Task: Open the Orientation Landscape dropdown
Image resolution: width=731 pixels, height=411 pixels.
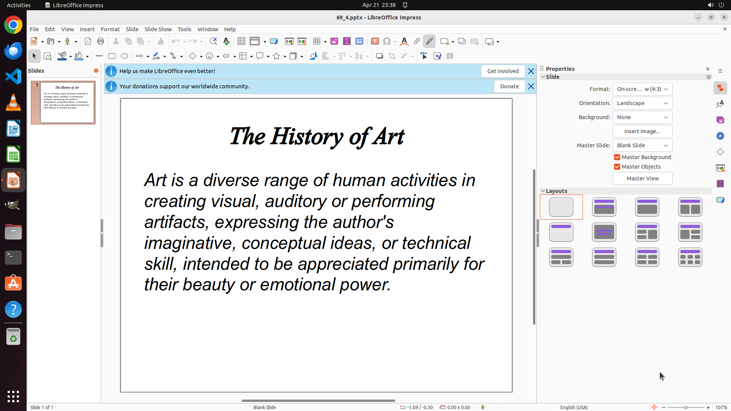Action: coord(642,103)
